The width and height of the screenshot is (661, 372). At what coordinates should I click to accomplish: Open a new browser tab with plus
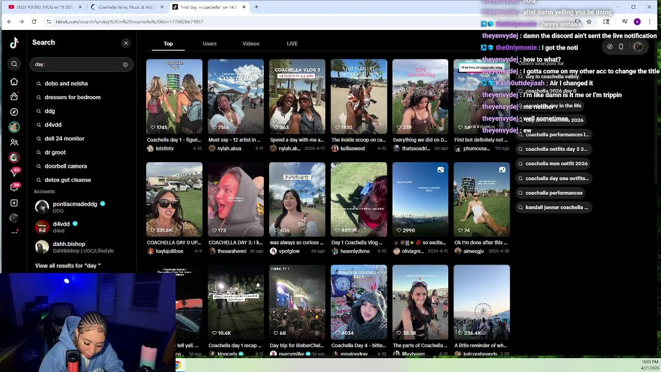(256, 7)
